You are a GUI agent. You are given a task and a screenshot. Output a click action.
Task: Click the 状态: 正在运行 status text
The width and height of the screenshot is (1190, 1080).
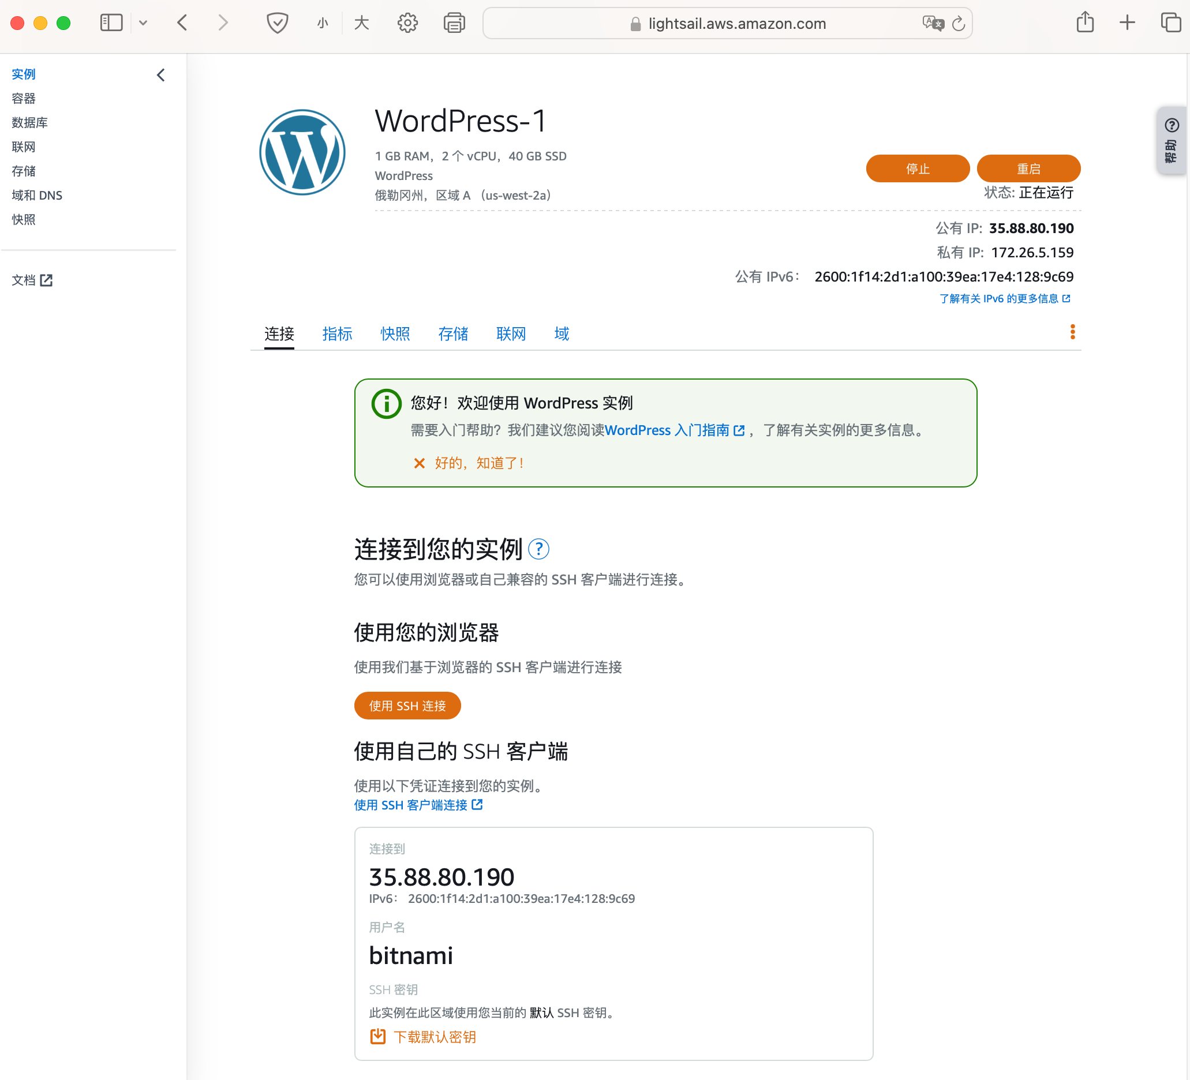(1029, 192)
